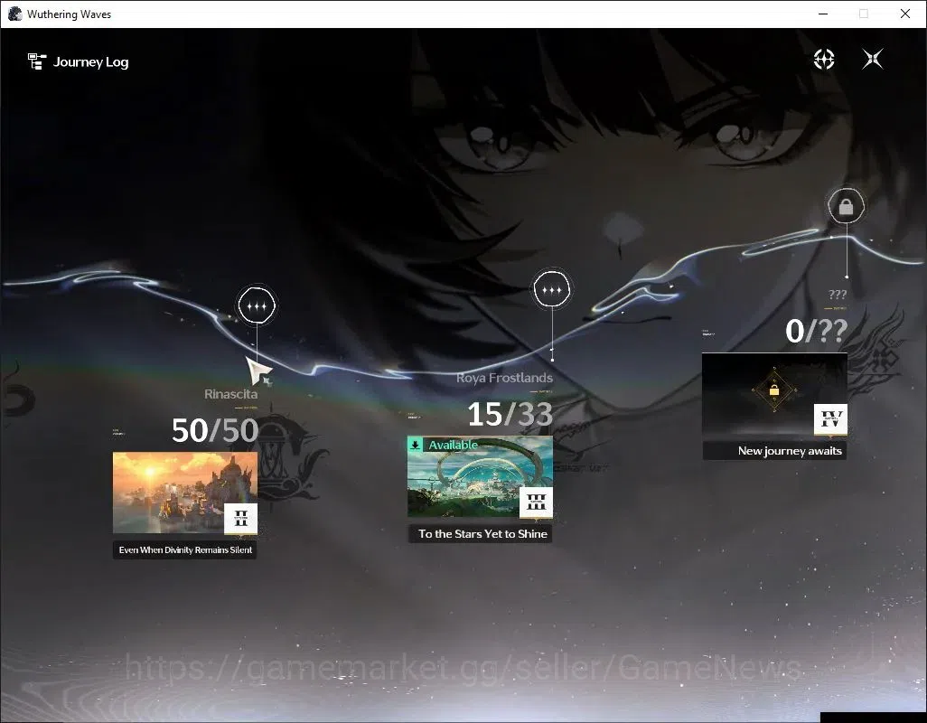Screen dimensions: 927x723
Task: Close the Journey Log with the X-shaped icon
Action: click(873, 59)
